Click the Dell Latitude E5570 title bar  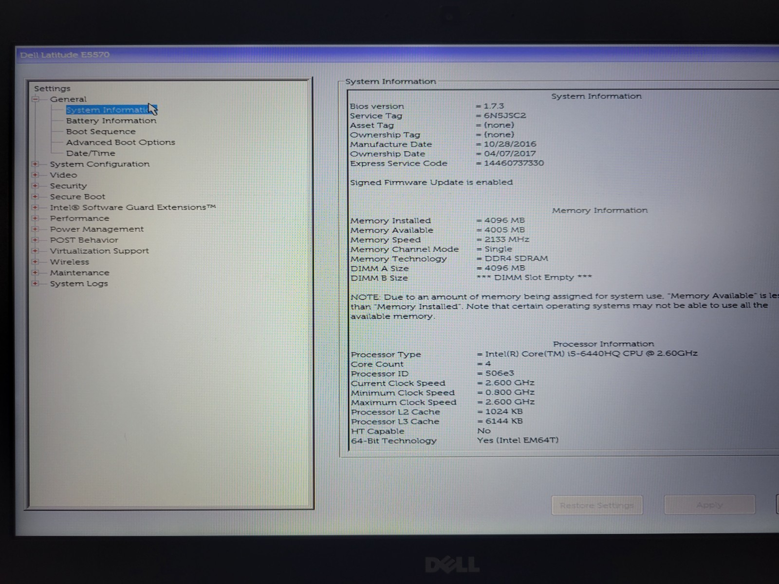click(397, 55)
